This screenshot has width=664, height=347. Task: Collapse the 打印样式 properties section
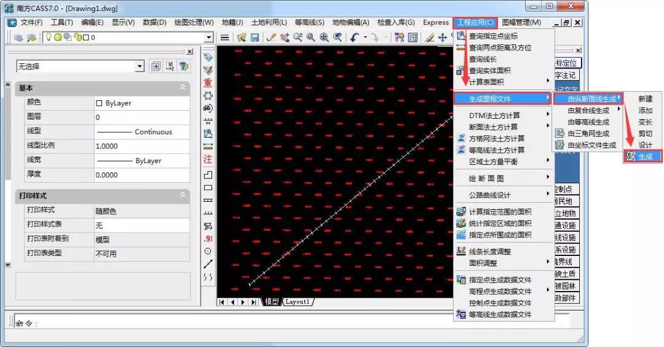click(183, 195)
